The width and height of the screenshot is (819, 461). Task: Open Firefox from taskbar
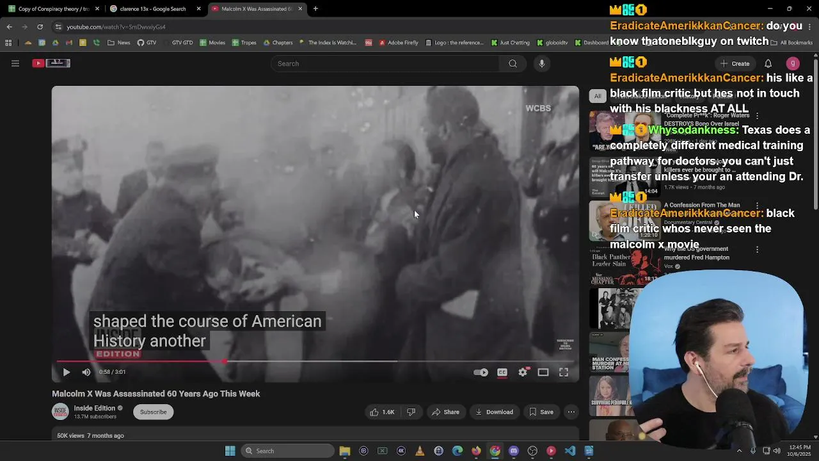click(x=476, y=451)
